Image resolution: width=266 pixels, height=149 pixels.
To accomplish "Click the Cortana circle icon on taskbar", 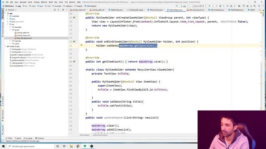I will coord(57,146).
